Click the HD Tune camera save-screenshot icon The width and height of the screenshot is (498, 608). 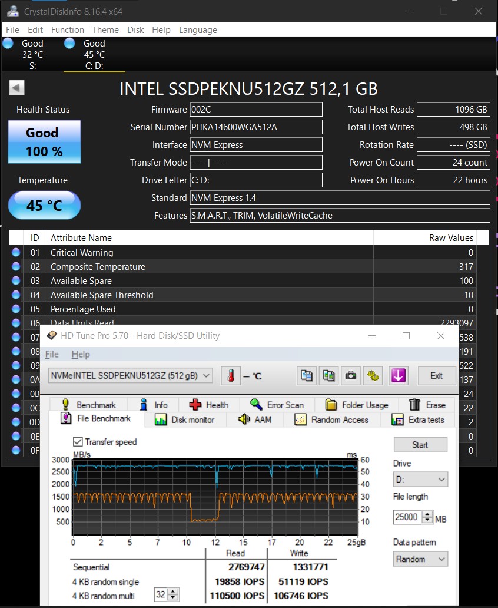click(351, 376)
